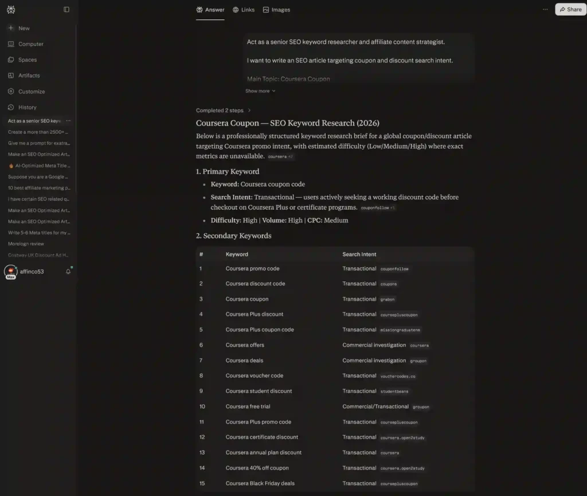Click citation for Coursera 40% off coupon row
The image size is (587, 496).
402,468
